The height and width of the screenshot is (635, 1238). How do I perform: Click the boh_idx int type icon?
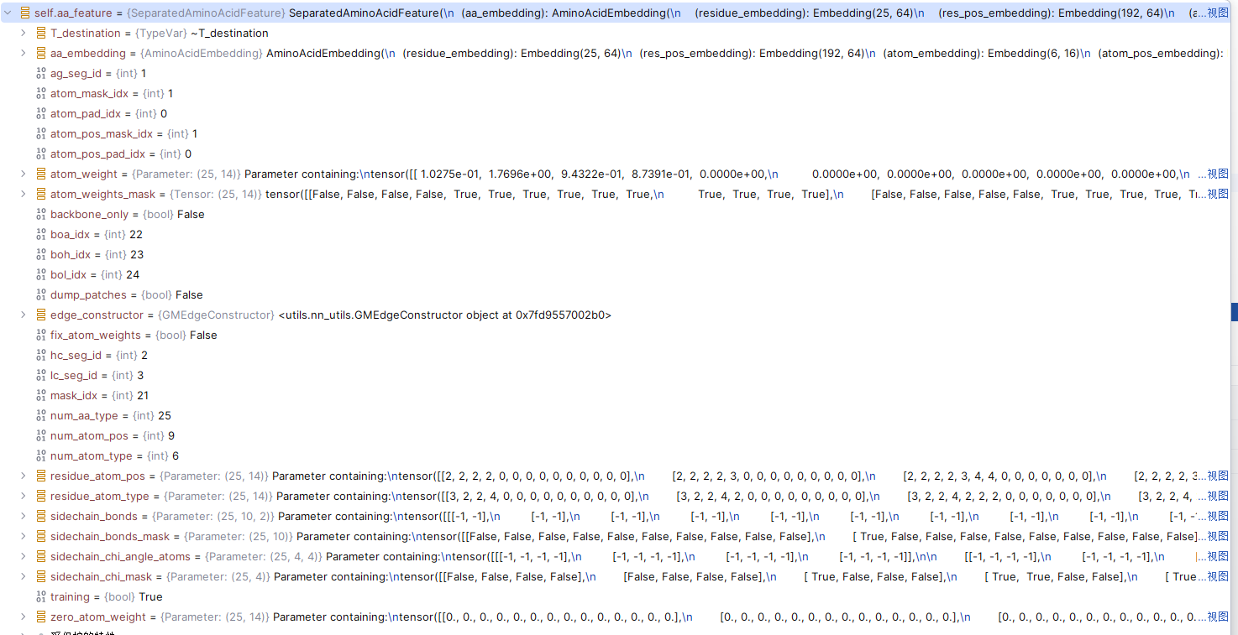[41, 254]
